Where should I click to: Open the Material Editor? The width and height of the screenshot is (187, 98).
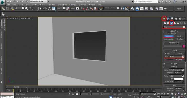(x=152, y=9)
